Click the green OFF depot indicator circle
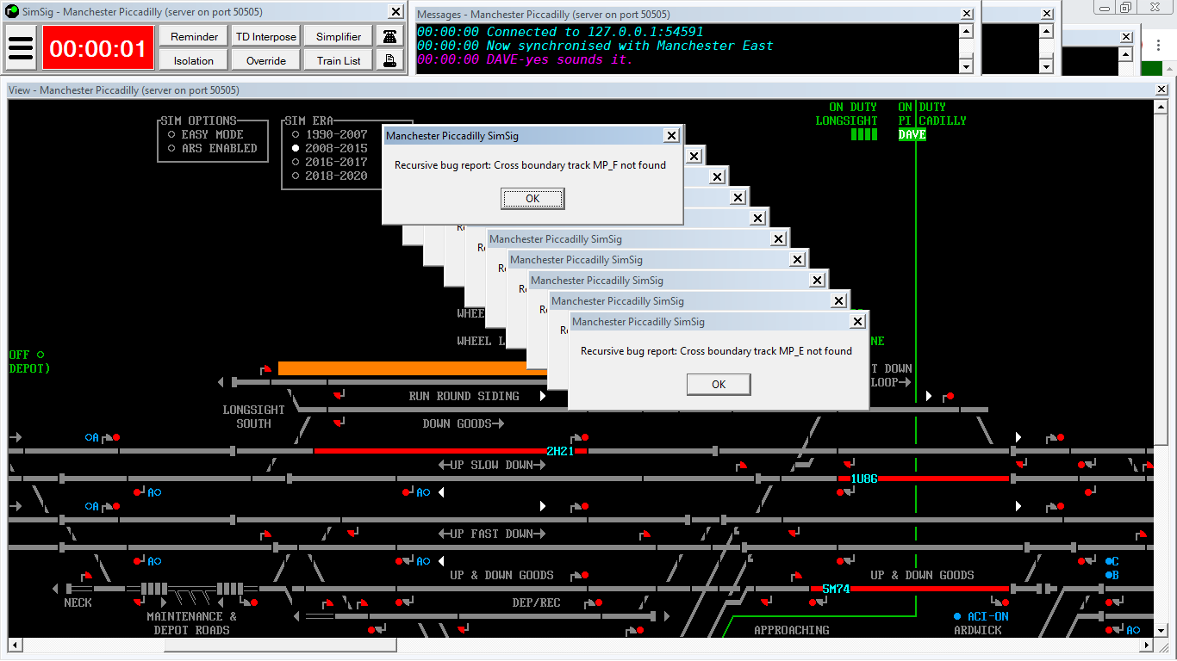This screenshot has height=661, width=1177. [40, 355]
